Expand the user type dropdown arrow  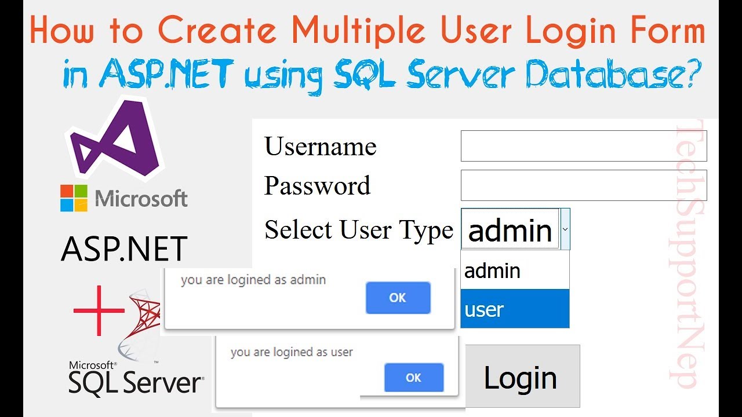click(x=565, y=229)
